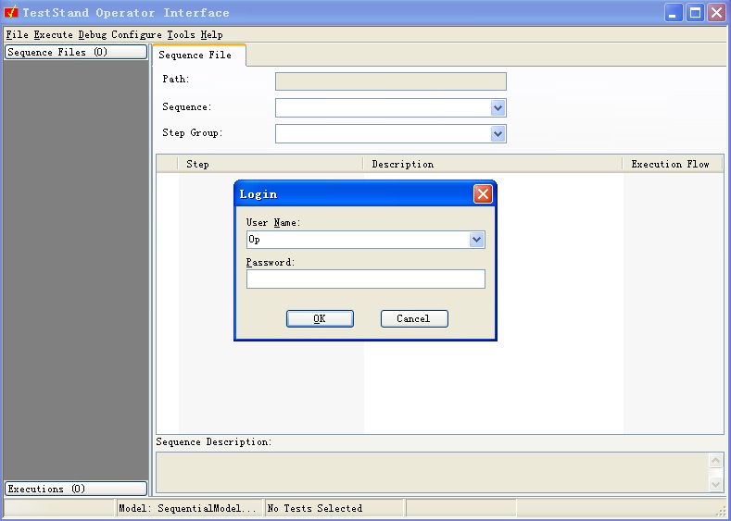Minimize the TestStand Operator Interface window
The width and height of the screenshot is (731, 521).
click(x=674, y=13)
